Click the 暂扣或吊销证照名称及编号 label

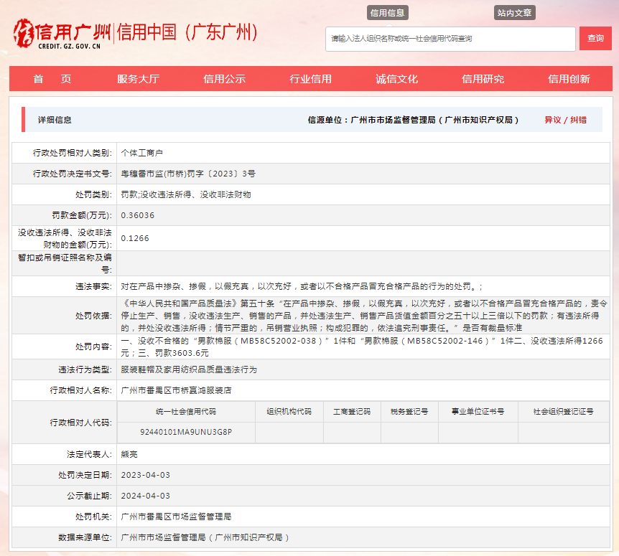click(x=65, y=263)
